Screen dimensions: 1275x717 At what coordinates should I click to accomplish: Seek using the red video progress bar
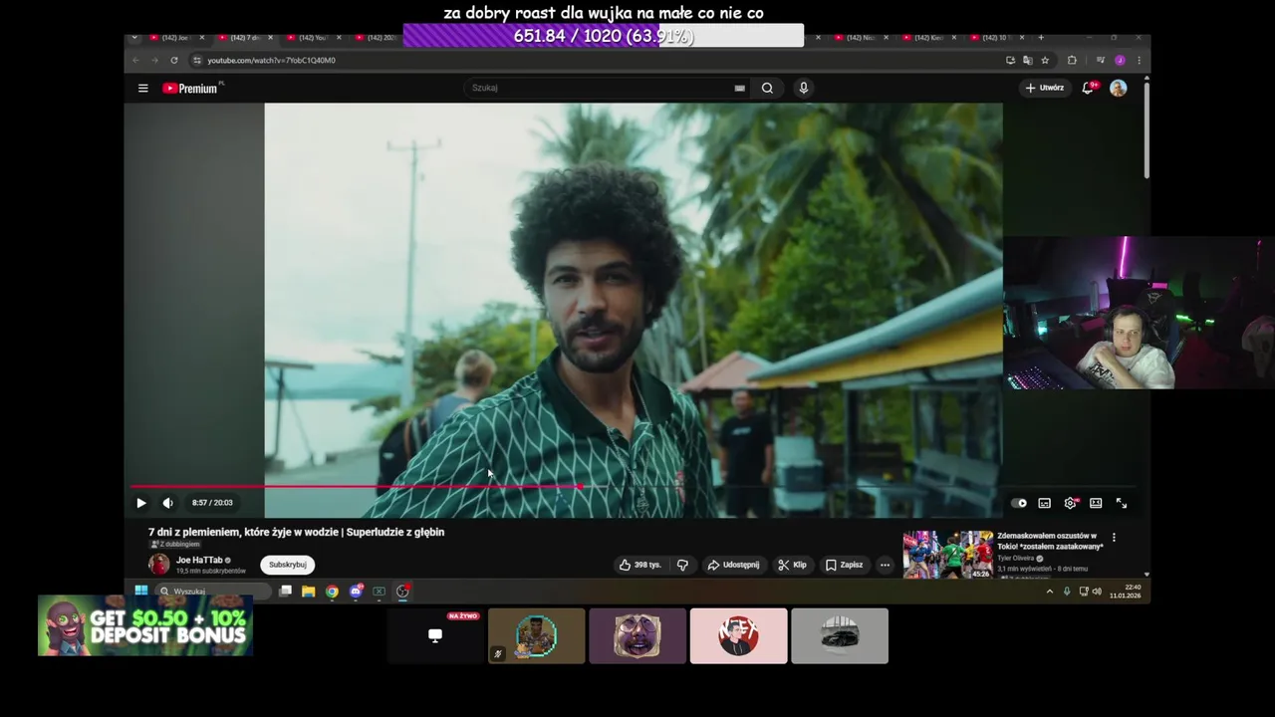[x=357, y=487]
